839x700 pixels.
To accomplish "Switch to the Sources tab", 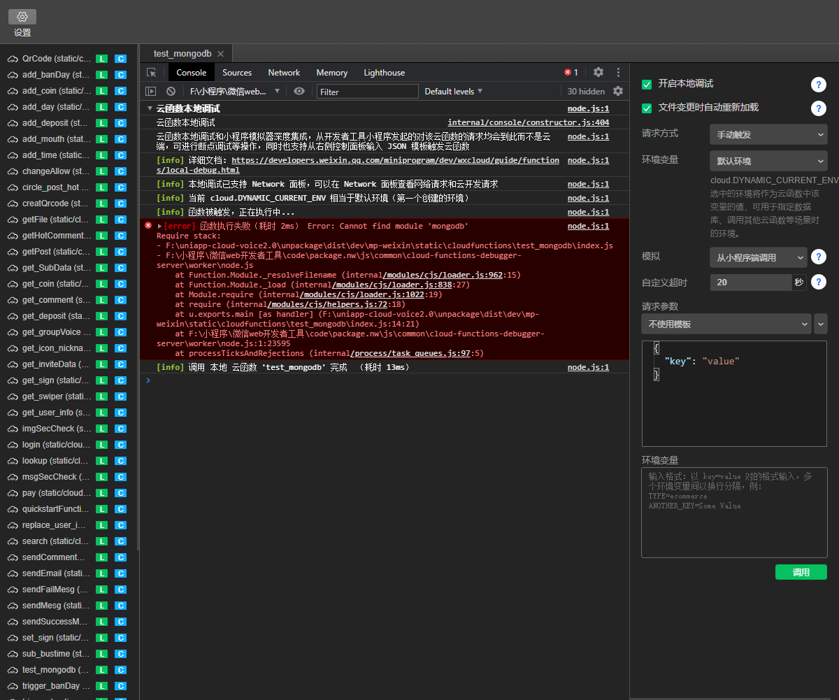I will pyautogui.click(x=237, y=72).
